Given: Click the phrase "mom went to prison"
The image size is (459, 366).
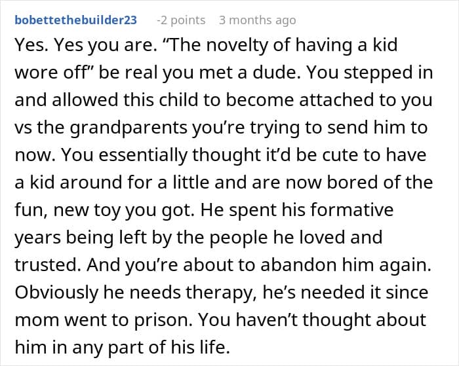Looking at the screenshot, I should click(89, 320).
